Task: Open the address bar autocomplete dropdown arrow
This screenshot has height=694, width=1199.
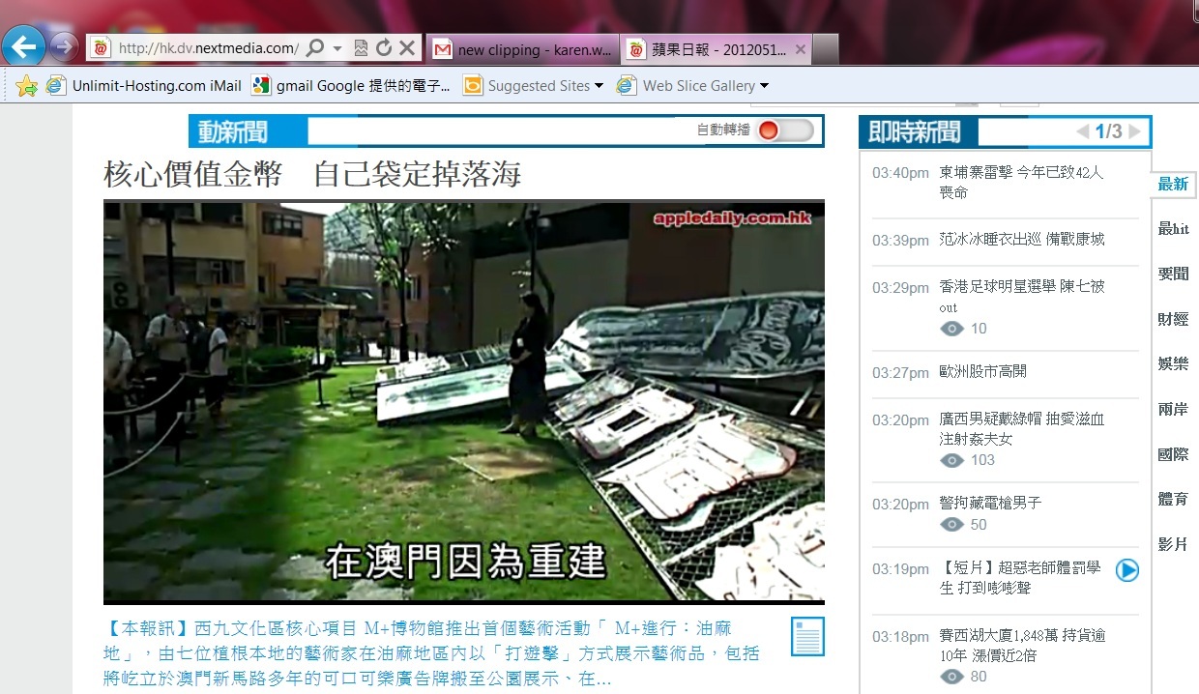Action: click(337, 48)
